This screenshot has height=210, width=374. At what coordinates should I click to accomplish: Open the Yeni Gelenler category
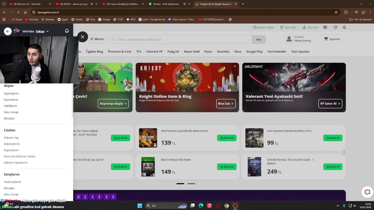277,52
